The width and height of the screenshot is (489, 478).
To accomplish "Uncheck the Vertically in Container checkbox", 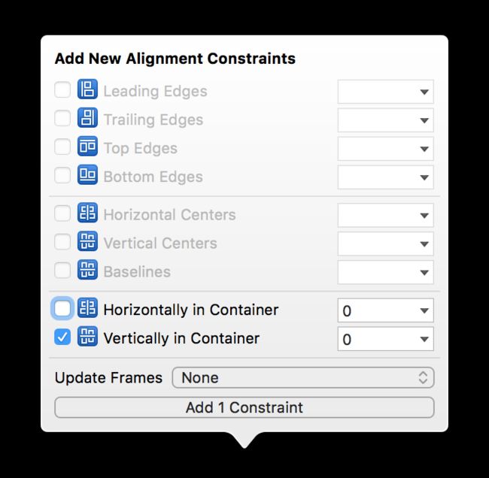I will [x=62, y=337].
